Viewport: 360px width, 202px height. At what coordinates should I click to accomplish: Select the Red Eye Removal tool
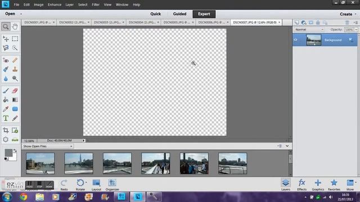pos(6,61)
